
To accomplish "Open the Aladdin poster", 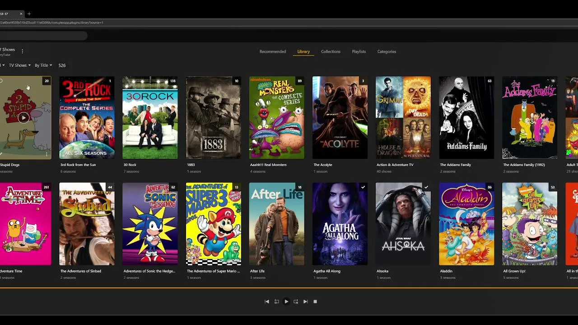I will (x=466, y=224).
